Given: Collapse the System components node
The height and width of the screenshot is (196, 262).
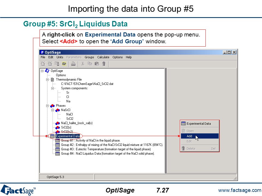Looking at the screenshot, I should (x=52, y=88).
